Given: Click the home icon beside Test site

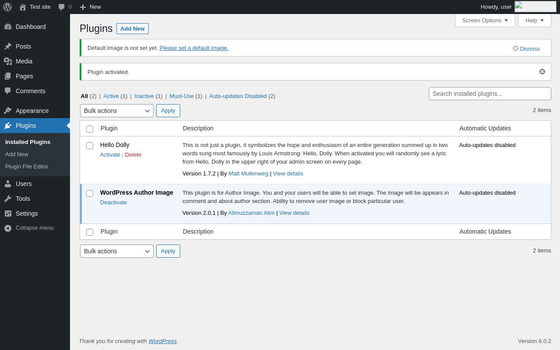Looking at the screenshot, I should [23, 7].
